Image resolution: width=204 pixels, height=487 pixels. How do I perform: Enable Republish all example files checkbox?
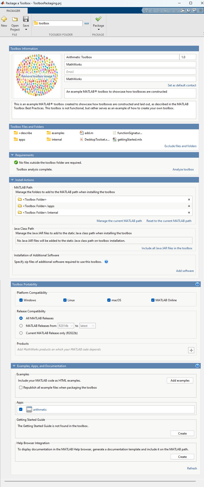(x=21, y=387)
